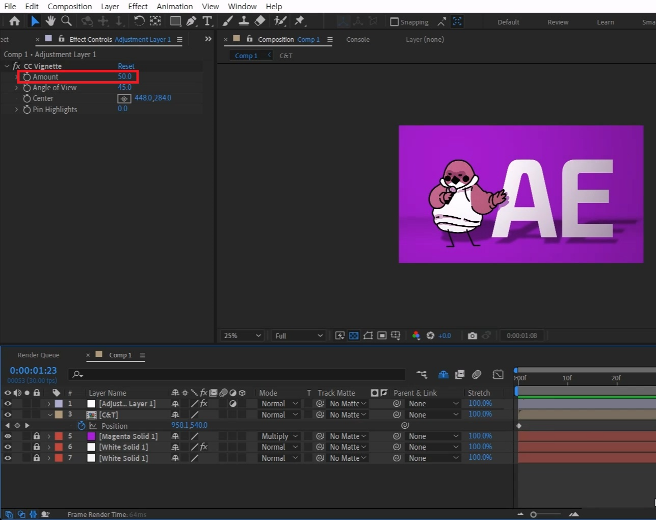Image resolution: width=656 pixels, height=520 pixels.
Task: Toggle stopwatch for Amount property
Action: pyautogui.click(x=27, y=77)
